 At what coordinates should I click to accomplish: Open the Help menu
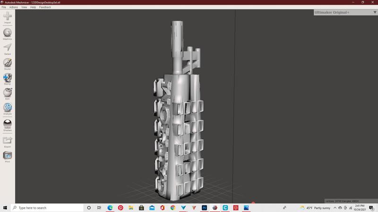[x=33, y=7]
